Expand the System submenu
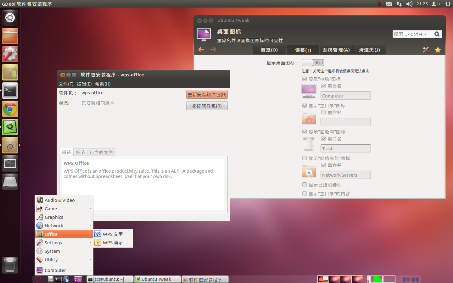 [64, 251]
